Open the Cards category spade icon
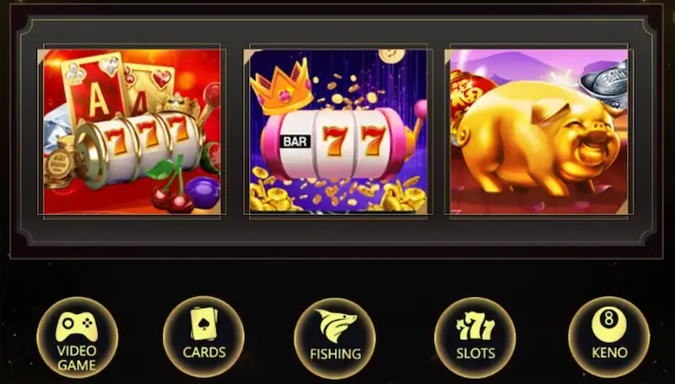This screenshot has width=675, height=384. [203, 324]
